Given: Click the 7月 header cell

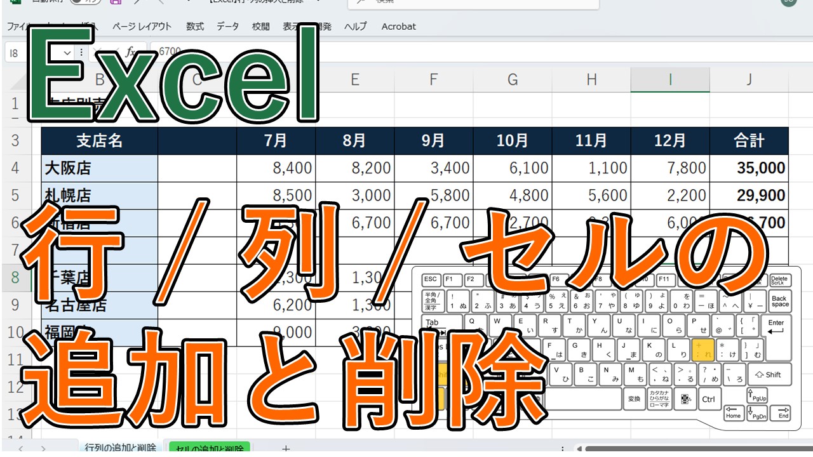Looking at the screenshot, I should click(276, 140).
